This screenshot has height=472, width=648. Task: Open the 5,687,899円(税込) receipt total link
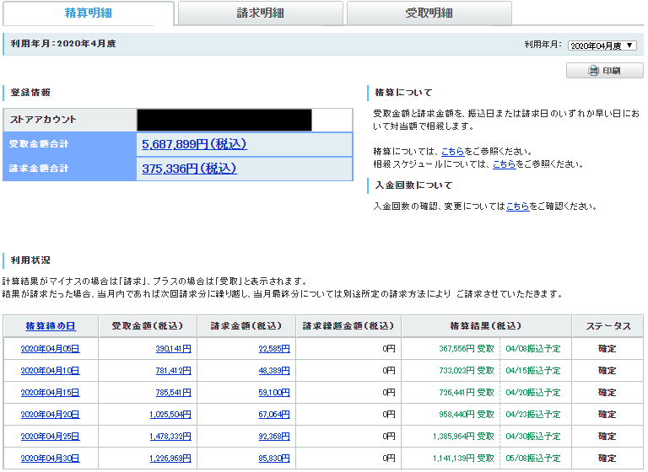pyautogui.click(x=194, y=144)
